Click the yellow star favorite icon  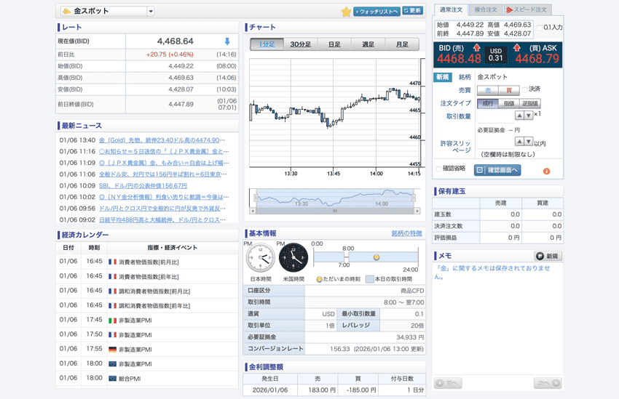coord(347,12)
